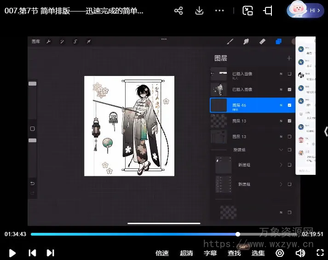This screenshot has width=328, height=260.
Task: Open the 图库 gallery in Procreate
Action: tap(36, 41)
